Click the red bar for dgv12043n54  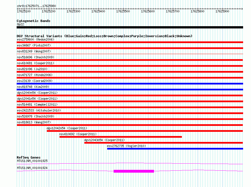(x=164, y=143)
